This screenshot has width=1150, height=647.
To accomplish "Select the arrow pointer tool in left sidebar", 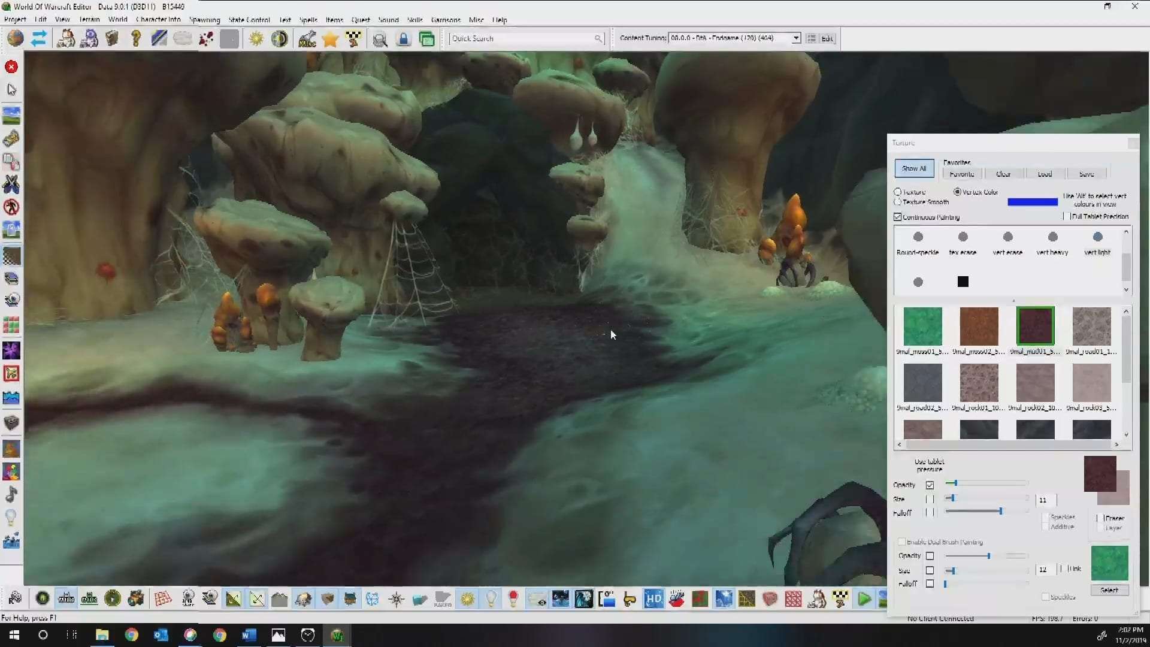I will click(11, 90).
